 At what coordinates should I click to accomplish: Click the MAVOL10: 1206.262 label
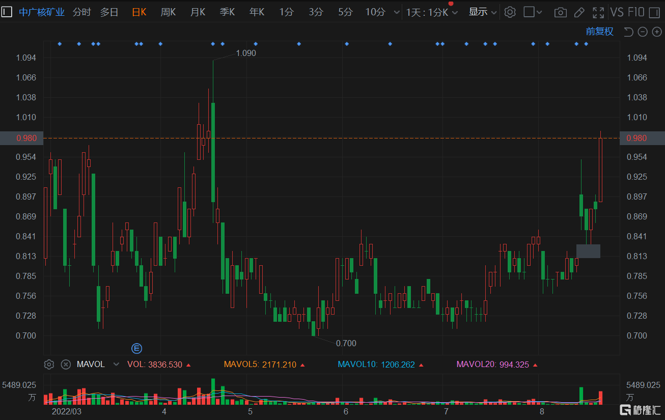click(x=376, y=365)
